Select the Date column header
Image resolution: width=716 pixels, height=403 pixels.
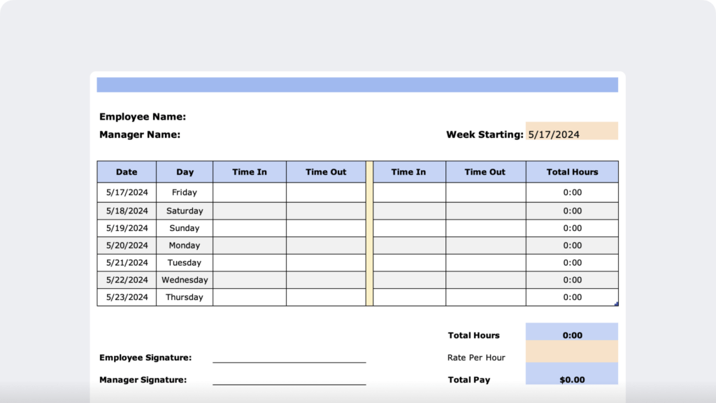click(126, 171)
